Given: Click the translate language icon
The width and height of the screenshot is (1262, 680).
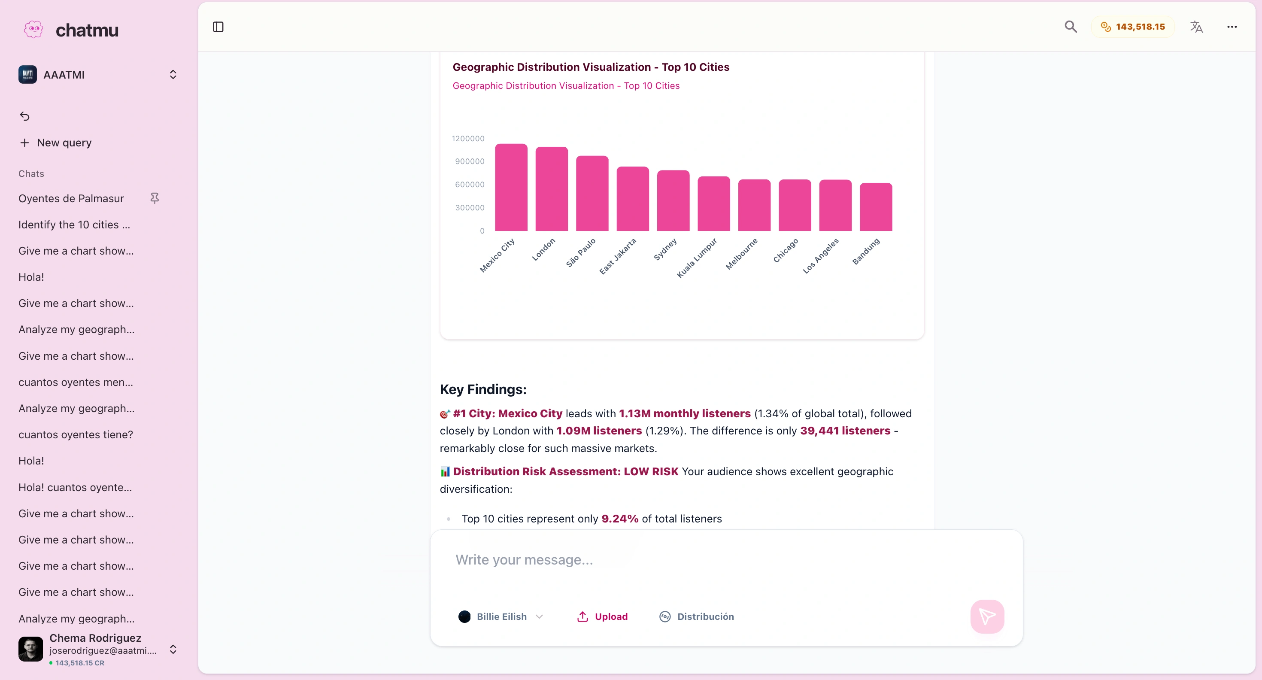Looking at the screenshot, I should point(1196,27).
